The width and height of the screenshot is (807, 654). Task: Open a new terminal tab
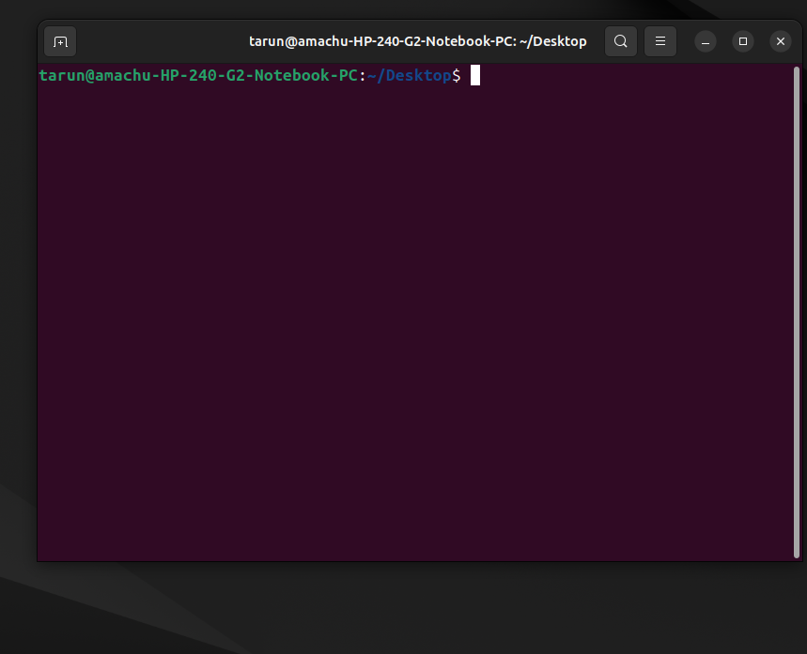60,41
